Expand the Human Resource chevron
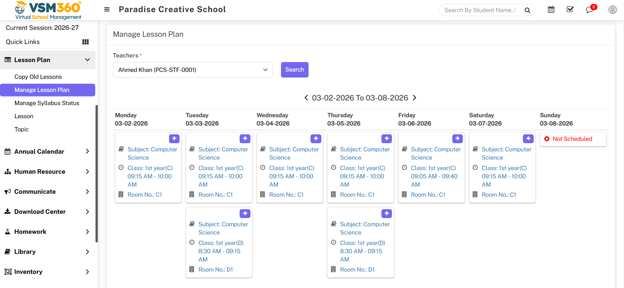The height and width of the screenshot is (288, 624). pyautogui.click(x=87, y=172)
